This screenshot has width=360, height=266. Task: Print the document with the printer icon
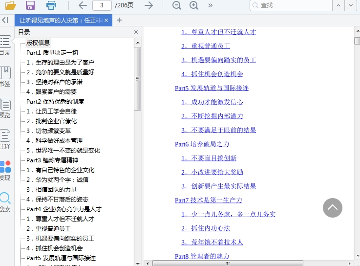pyautogui.click(x=51, y=5)
